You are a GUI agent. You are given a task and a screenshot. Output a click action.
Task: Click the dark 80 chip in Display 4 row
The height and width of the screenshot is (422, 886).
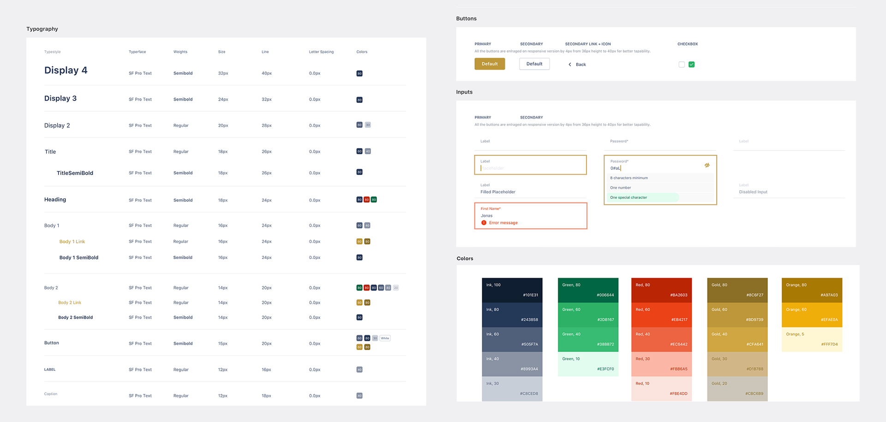(359, 73)
